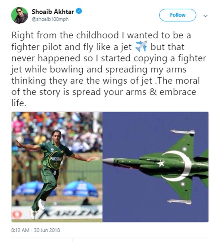Open the tweet timestamp 8:12 AM - 30 Jun 2018
Image resolution: width=217 pixels, height=242 pixels.
click(36, 230)
